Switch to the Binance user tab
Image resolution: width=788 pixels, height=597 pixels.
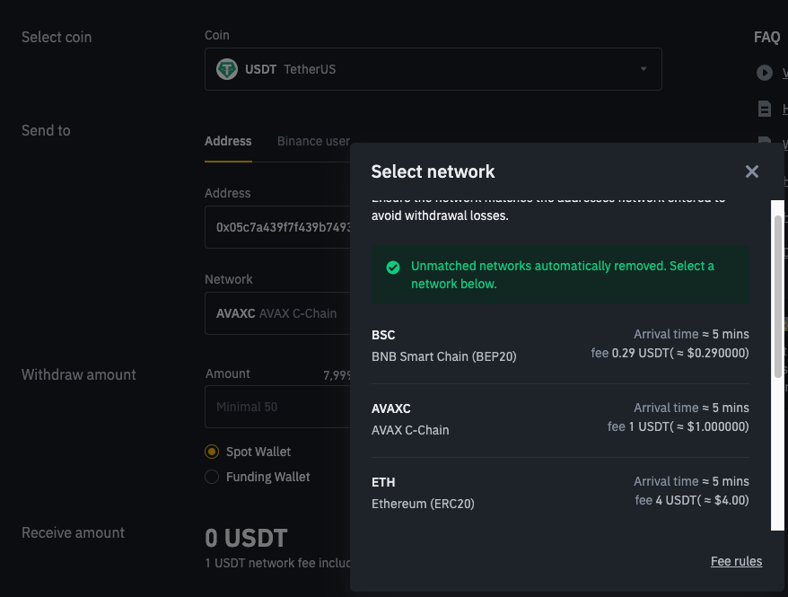pos(313,141)
